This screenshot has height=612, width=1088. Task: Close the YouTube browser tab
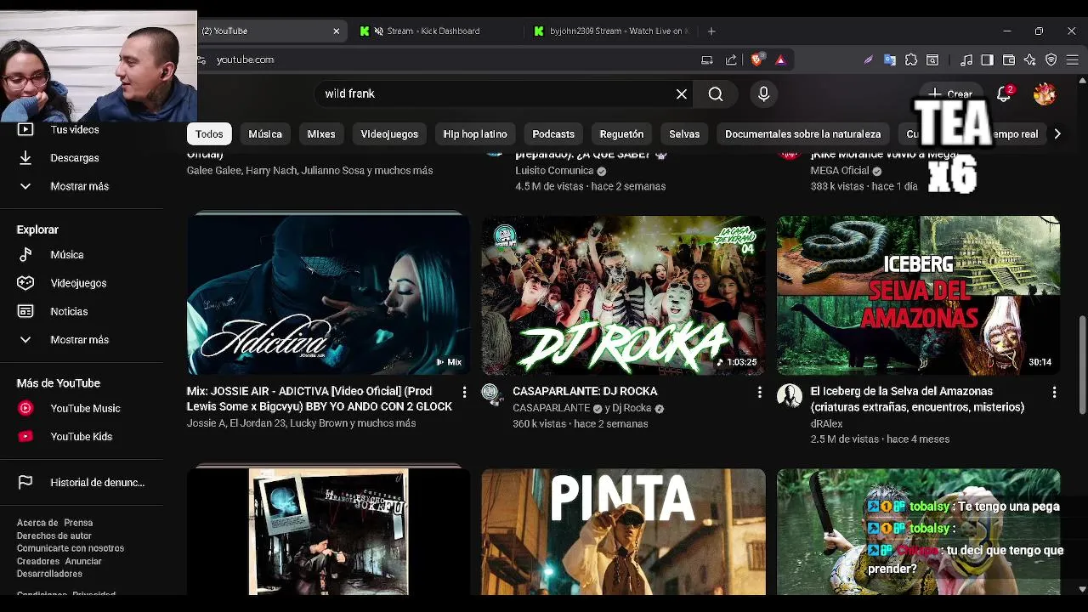coord(337,31)
